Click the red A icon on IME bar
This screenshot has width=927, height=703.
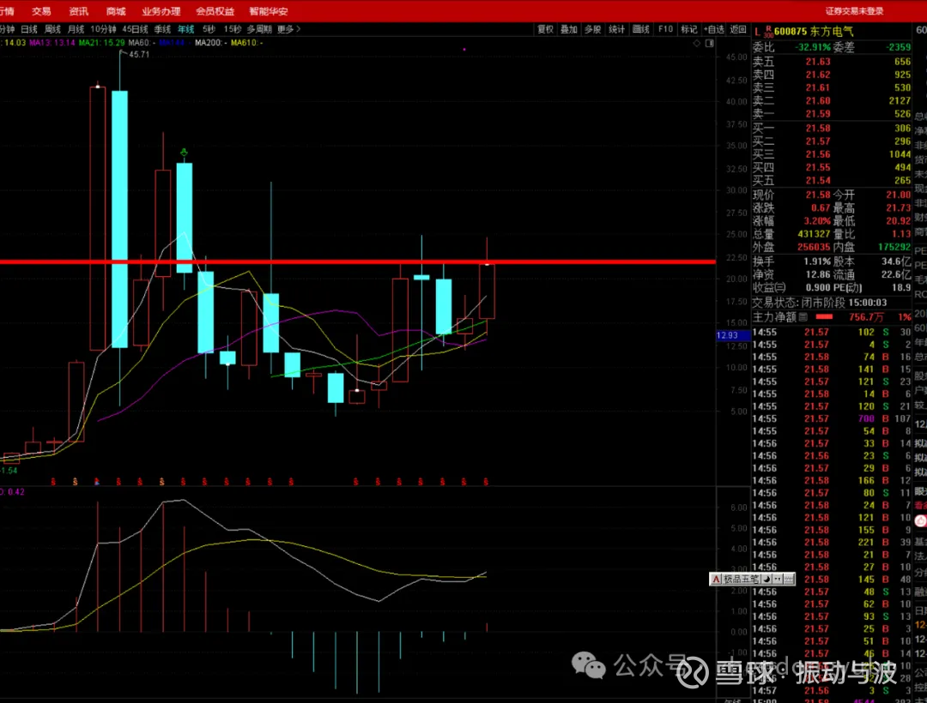(715, 580)
